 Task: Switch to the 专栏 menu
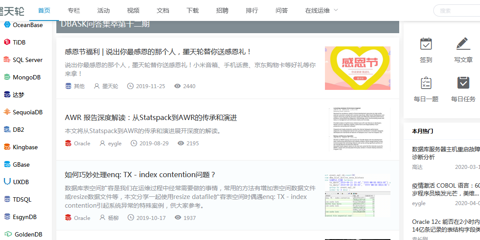coord(74,10)
